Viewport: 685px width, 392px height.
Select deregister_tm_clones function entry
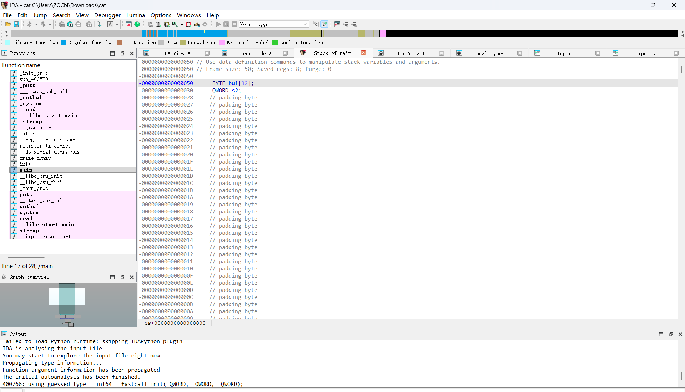coord(73,140)
